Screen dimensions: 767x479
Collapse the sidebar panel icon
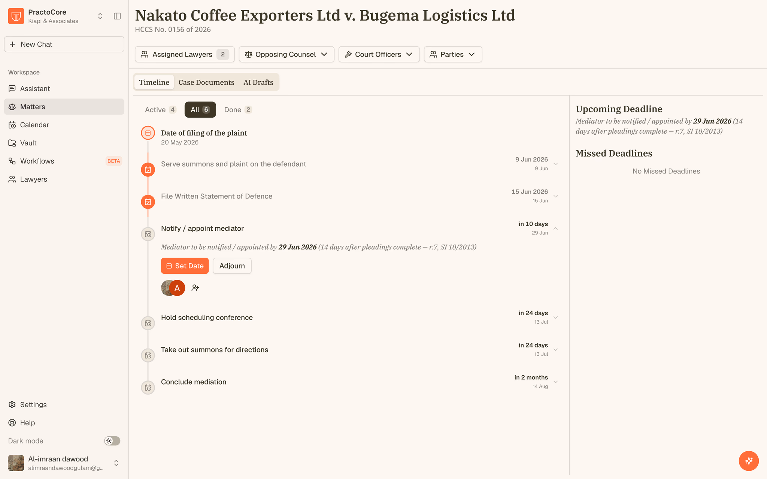pos(117,16)
